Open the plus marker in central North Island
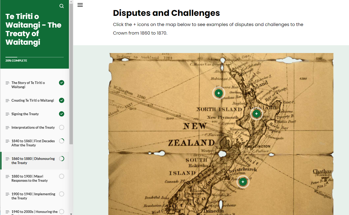The width and height of the screenshot is (349, 215). [x=256, y=114]
